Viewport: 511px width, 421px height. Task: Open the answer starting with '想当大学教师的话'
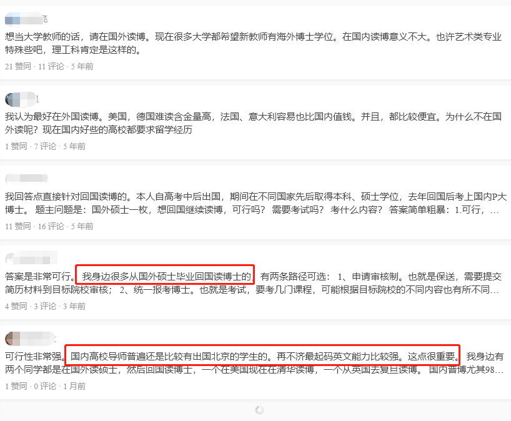tap(253, 43)
